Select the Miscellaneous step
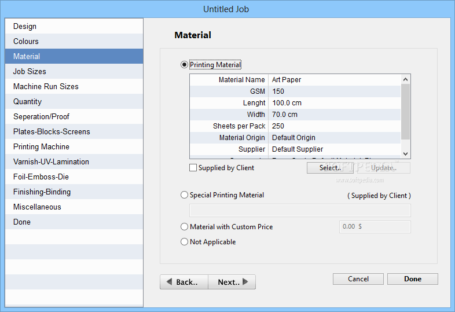 (74, 207)
